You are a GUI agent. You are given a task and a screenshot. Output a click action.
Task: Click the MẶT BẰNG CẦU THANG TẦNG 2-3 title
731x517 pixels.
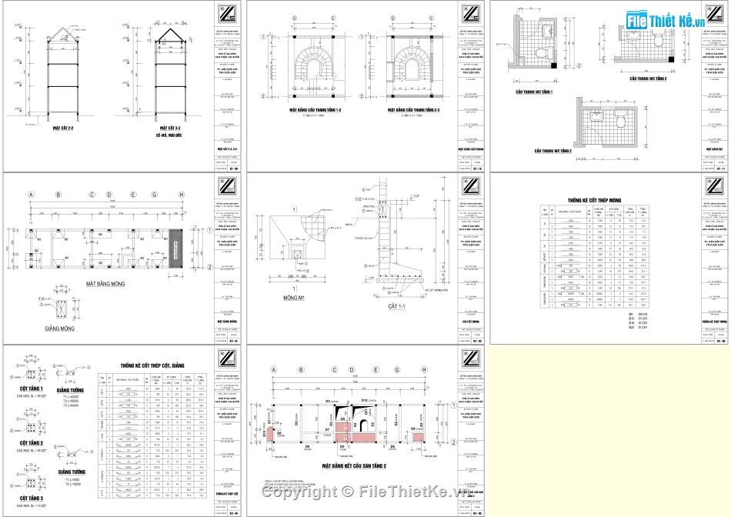pos(413,110)
